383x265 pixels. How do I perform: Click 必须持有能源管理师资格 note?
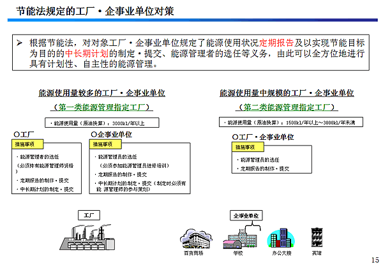coord(45,169)
